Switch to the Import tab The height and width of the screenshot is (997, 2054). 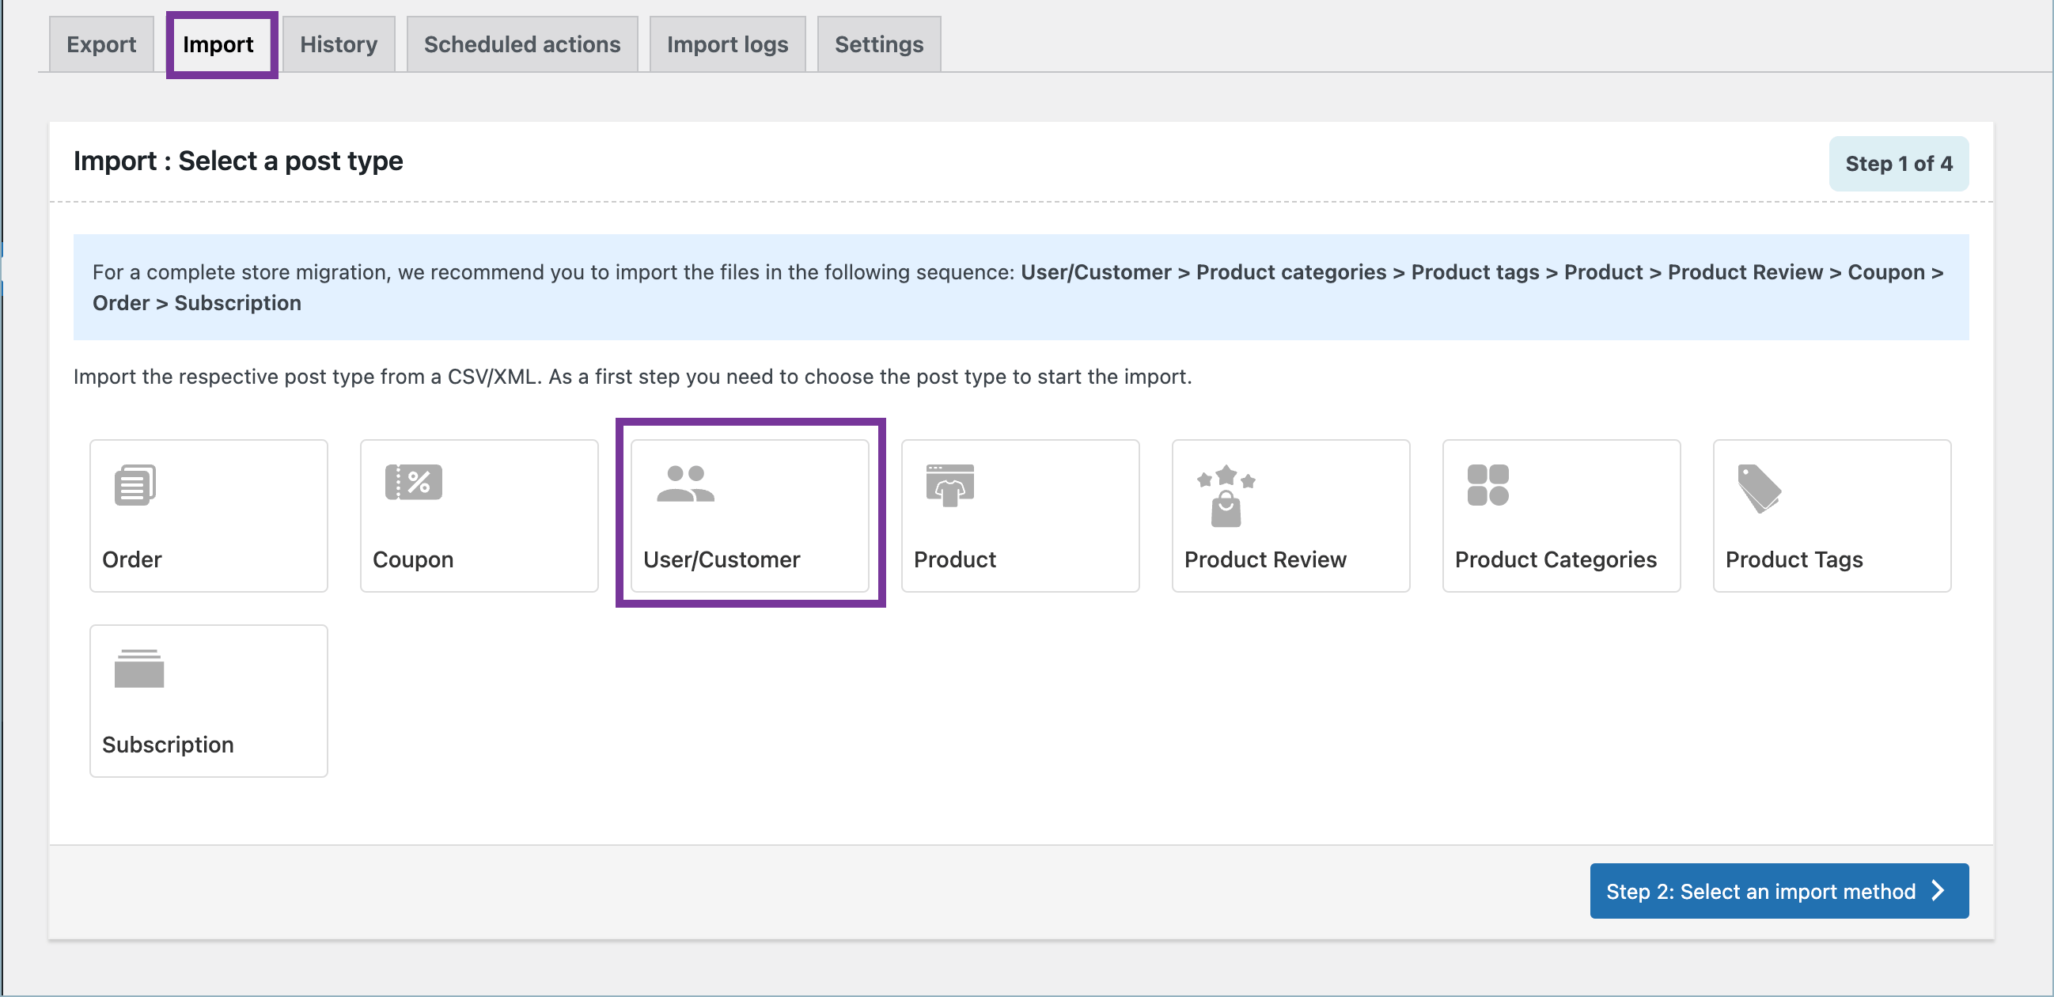pos(218,44)
